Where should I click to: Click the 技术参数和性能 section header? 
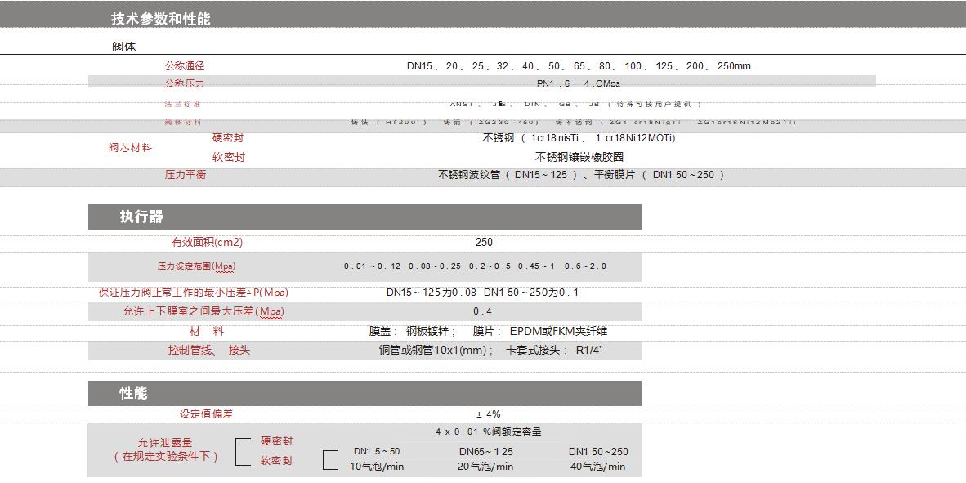pyautogui.click(x=160, y=20)
